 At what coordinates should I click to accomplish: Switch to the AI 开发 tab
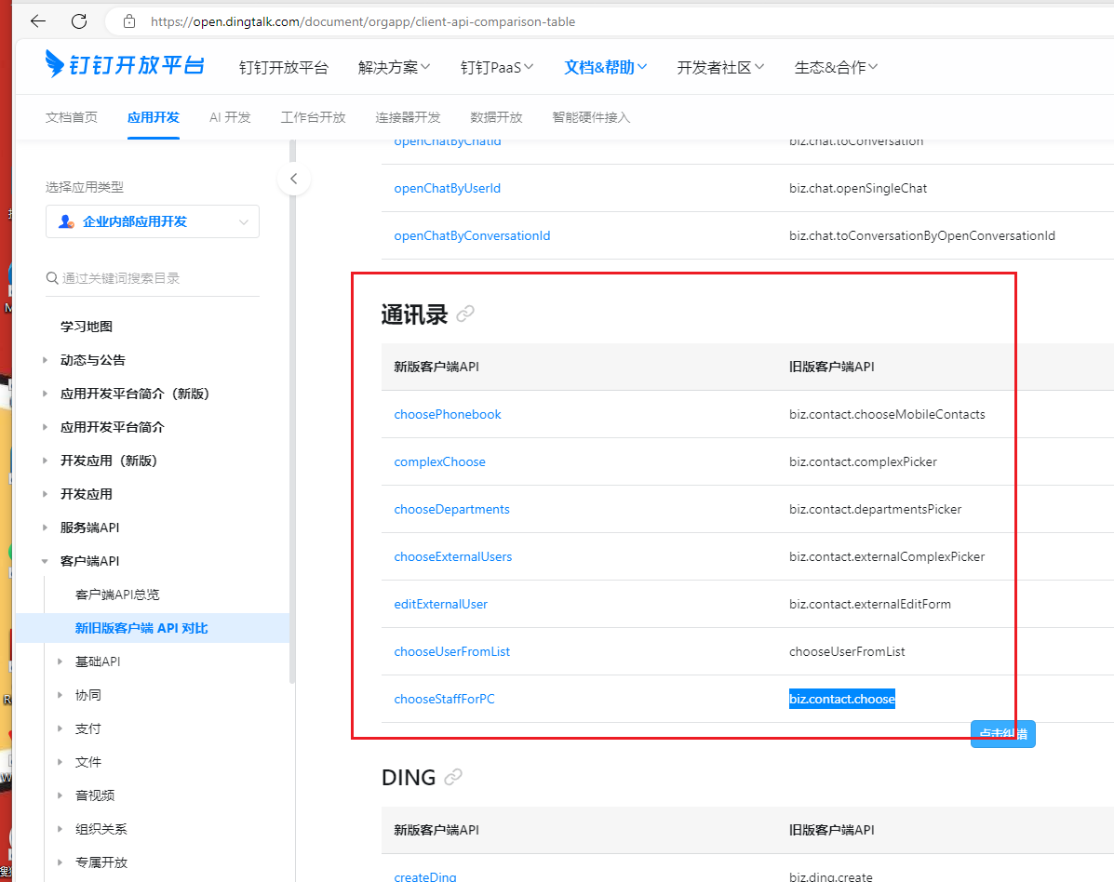(x=230, y=117)
